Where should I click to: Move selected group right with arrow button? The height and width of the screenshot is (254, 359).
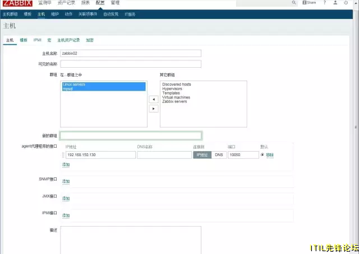(x=154, y=109)
